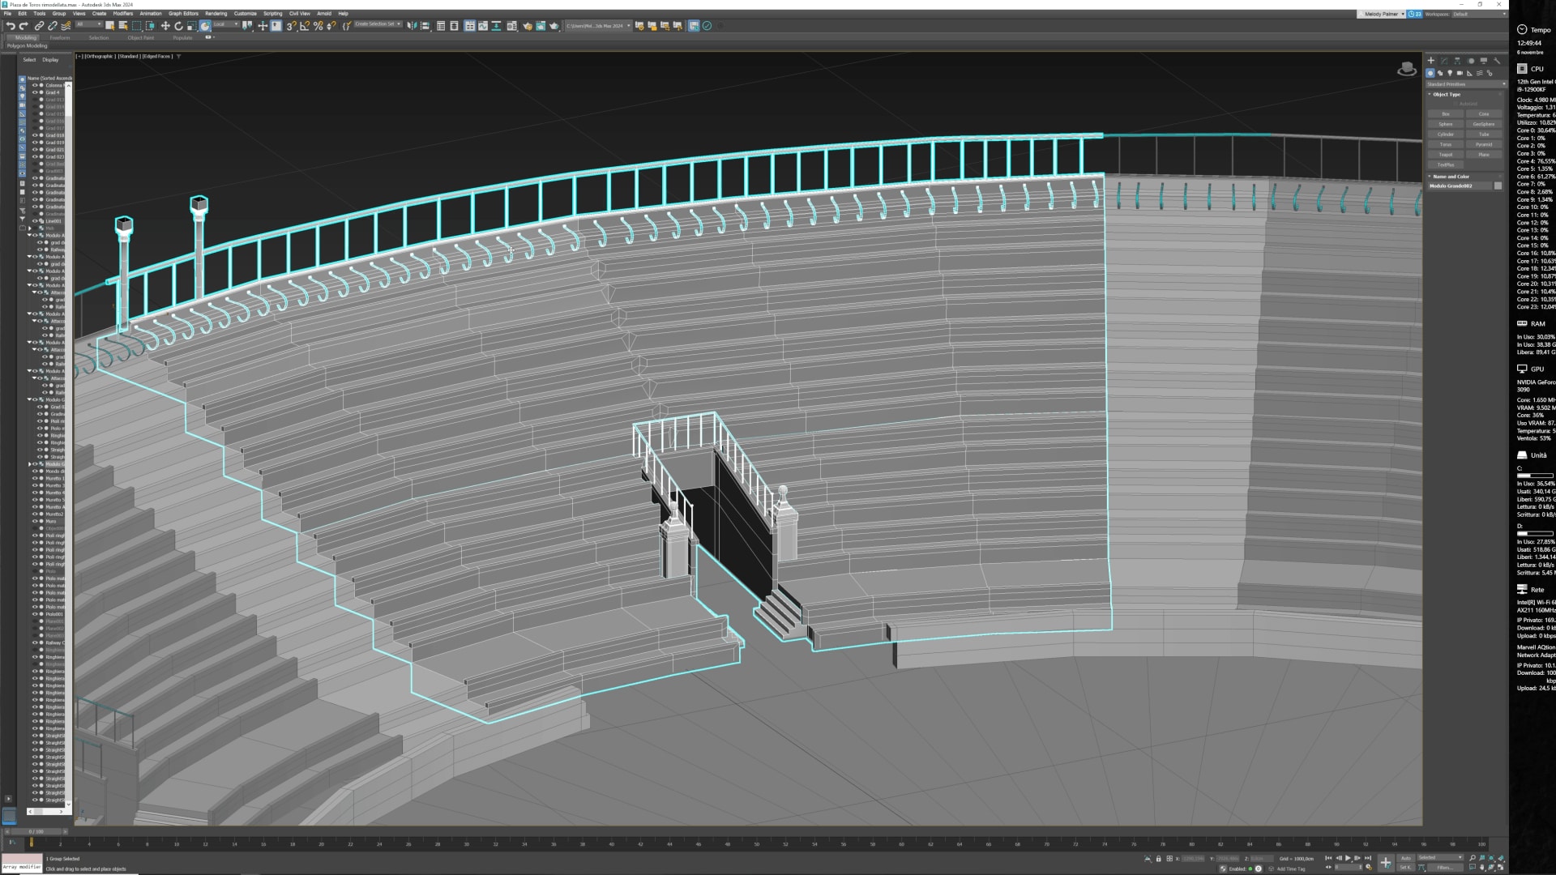Click the Teapot primitive button
The image size is (1556, 875).
(1446, 155)
